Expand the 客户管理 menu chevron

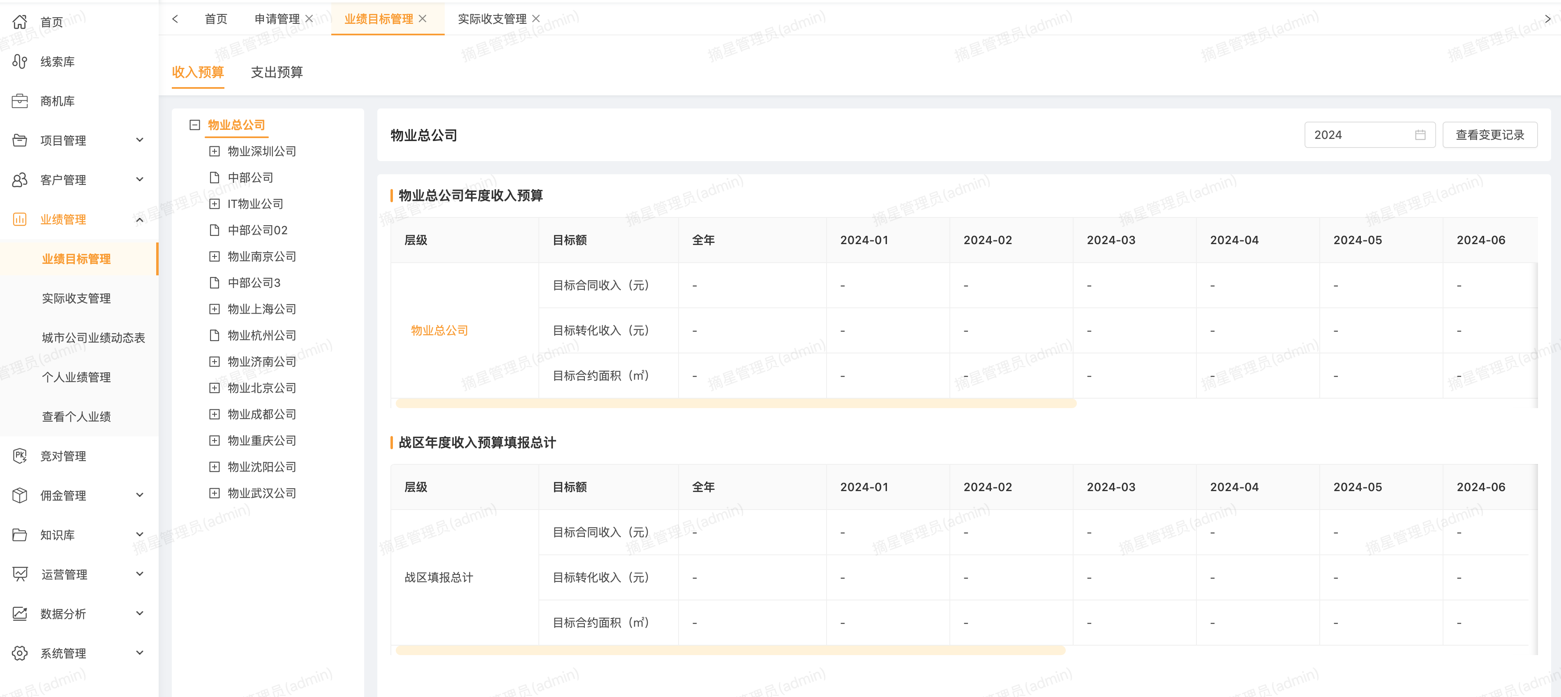click(x=140, y=180)
